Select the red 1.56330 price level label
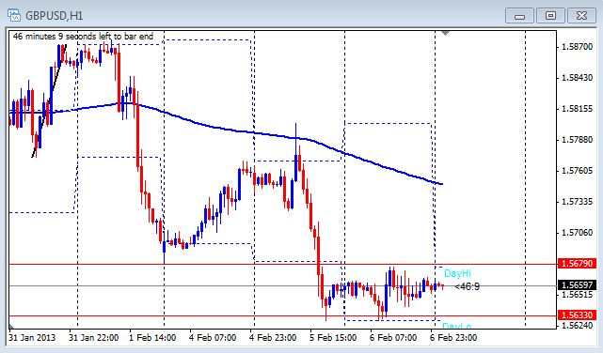 [x=578, y=315]
